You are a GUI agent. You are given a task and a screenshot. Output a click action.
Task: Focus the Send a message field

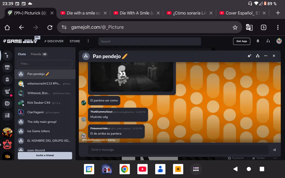tap(178, 150)
